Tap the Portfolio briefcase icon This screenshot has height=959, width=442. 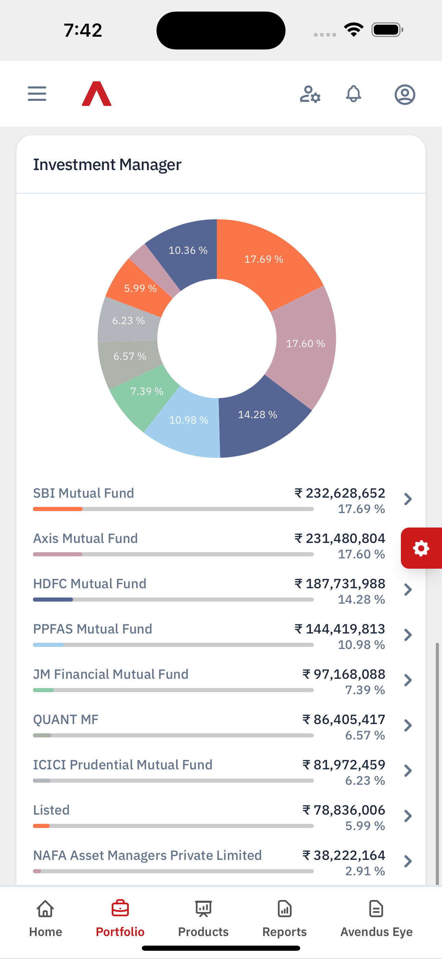click(120, 908)
